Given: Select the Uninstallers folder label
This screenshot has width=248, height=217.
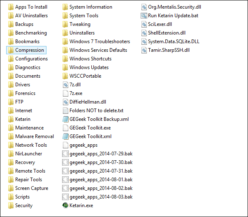Looking at the screenshot, I should tap(82, 33).
